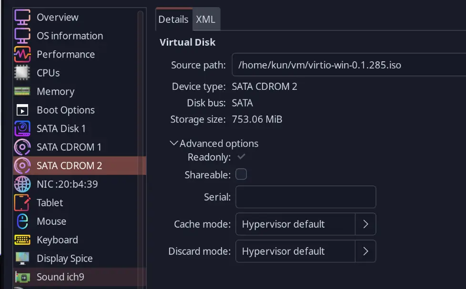Select the Display Spice monitor icon
This screenshot has height=289, width=466.
22,258
